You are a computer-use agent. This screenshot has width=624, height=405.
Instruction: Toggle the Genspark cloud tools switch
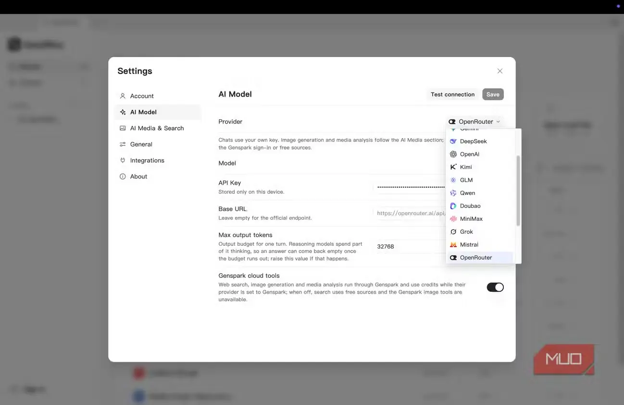click(x=495, y=287)
